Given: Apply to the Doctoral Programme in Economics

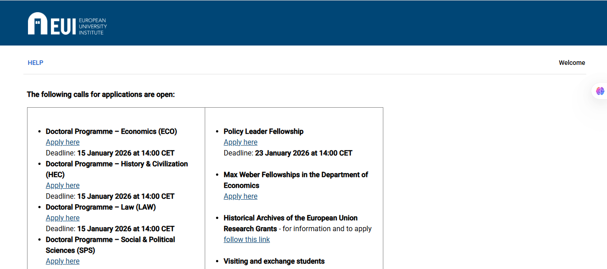Looking at the screenshot, I should [x=62, y=142].
